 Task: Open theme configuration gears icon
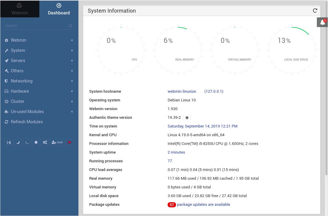tap(45, 142)
